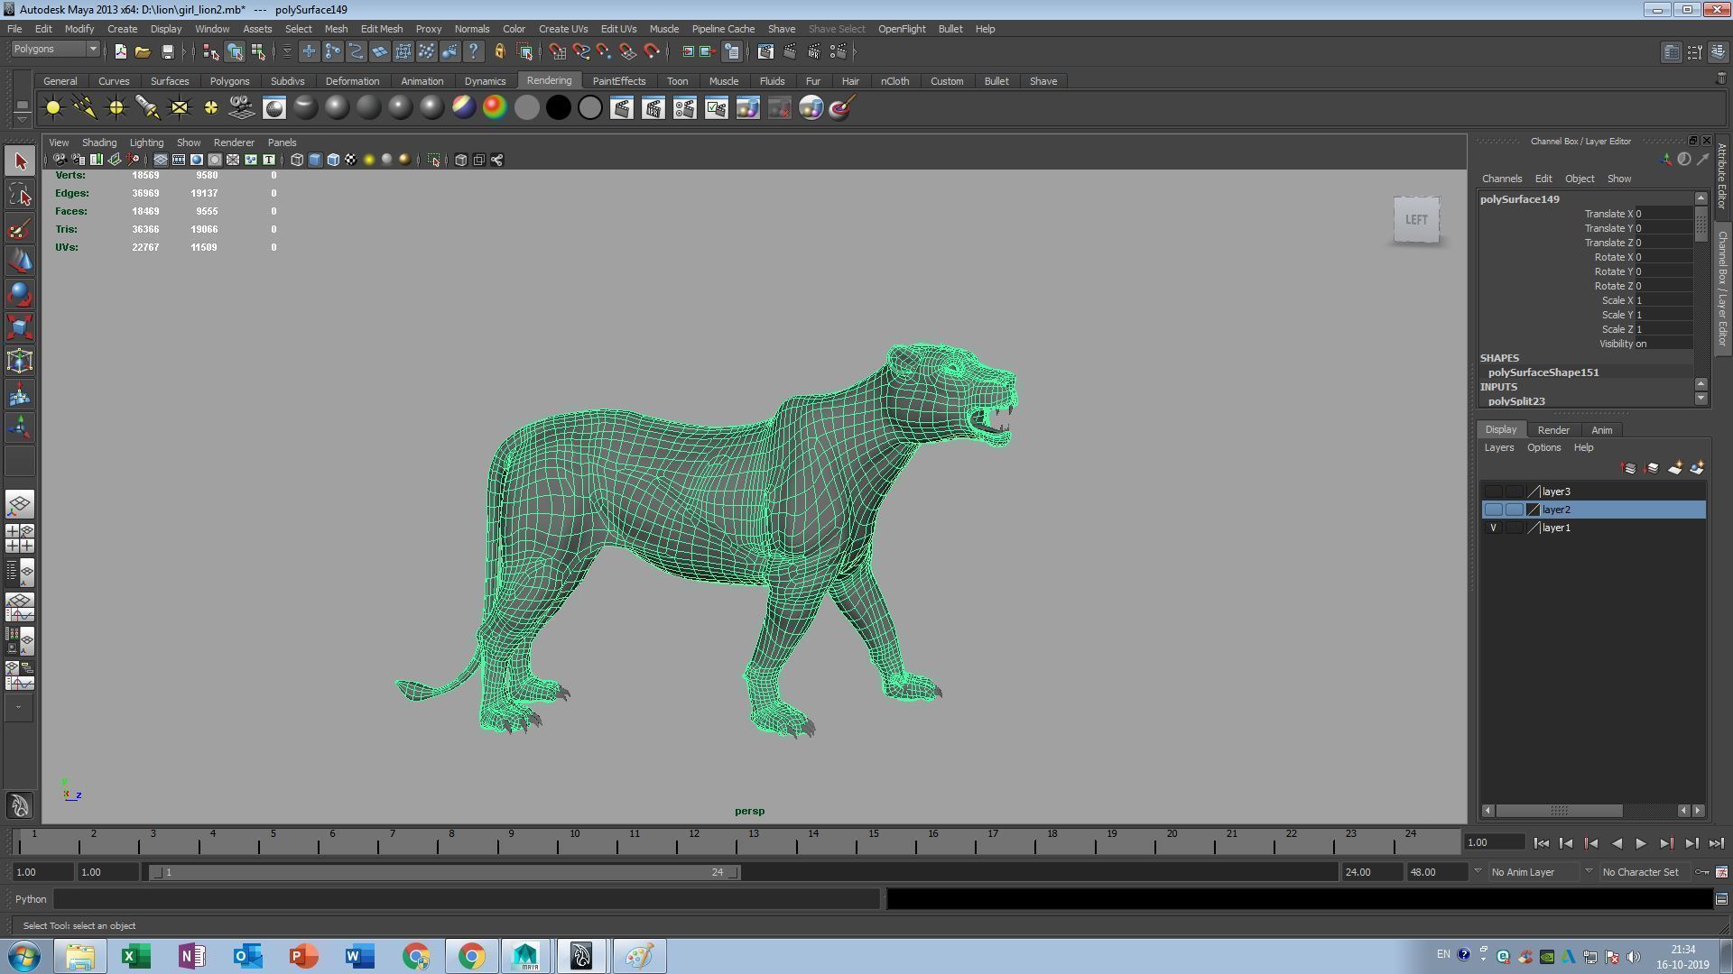This screenshot has width=1733, height=974.
Task: Play the animation forwards
Action: coord(1641,843)
